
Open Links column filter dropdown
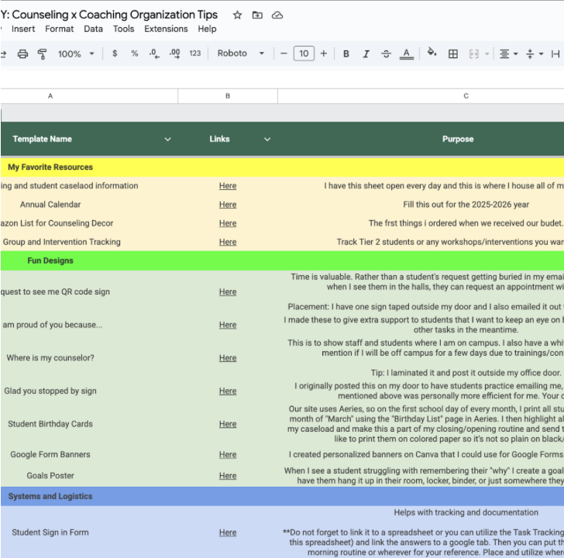[267, 139]
